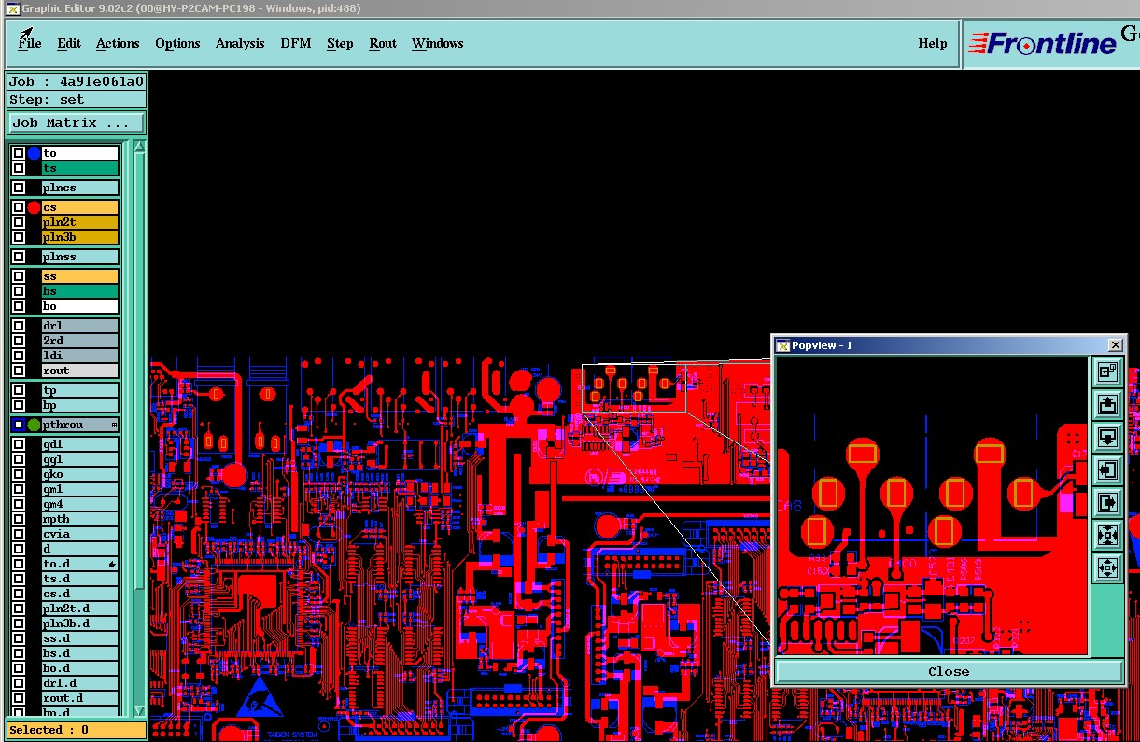Click the Popview zoom out icon
Viewport: 1140px width, 742px height.
tap(1107, 567)
